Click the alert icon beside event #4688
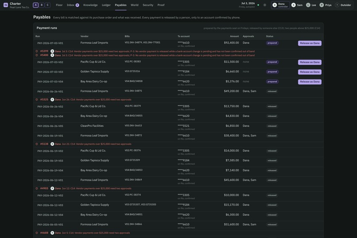Viewport: 357px width, 238px height. (37, 233)
